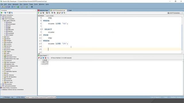Image resolution: width=184 pixels, height=103 pixels.
Task: Expand the Views node
Action: click(x=3, y=37)
